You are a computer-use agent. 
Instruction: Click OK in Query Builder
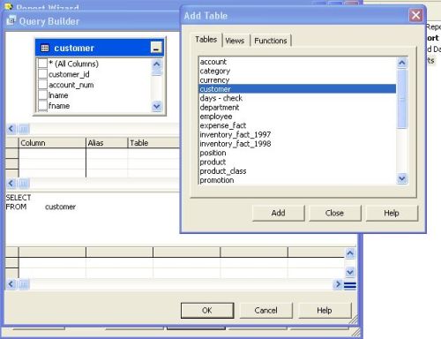[x=207, y=311]
